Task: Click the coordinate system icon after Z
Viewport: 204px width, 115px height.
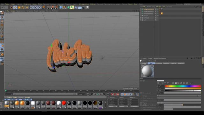Action: (43, 7)
